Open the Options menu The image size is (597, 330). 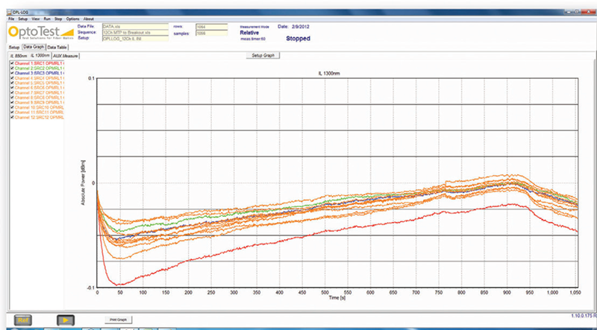click(72, 18)
